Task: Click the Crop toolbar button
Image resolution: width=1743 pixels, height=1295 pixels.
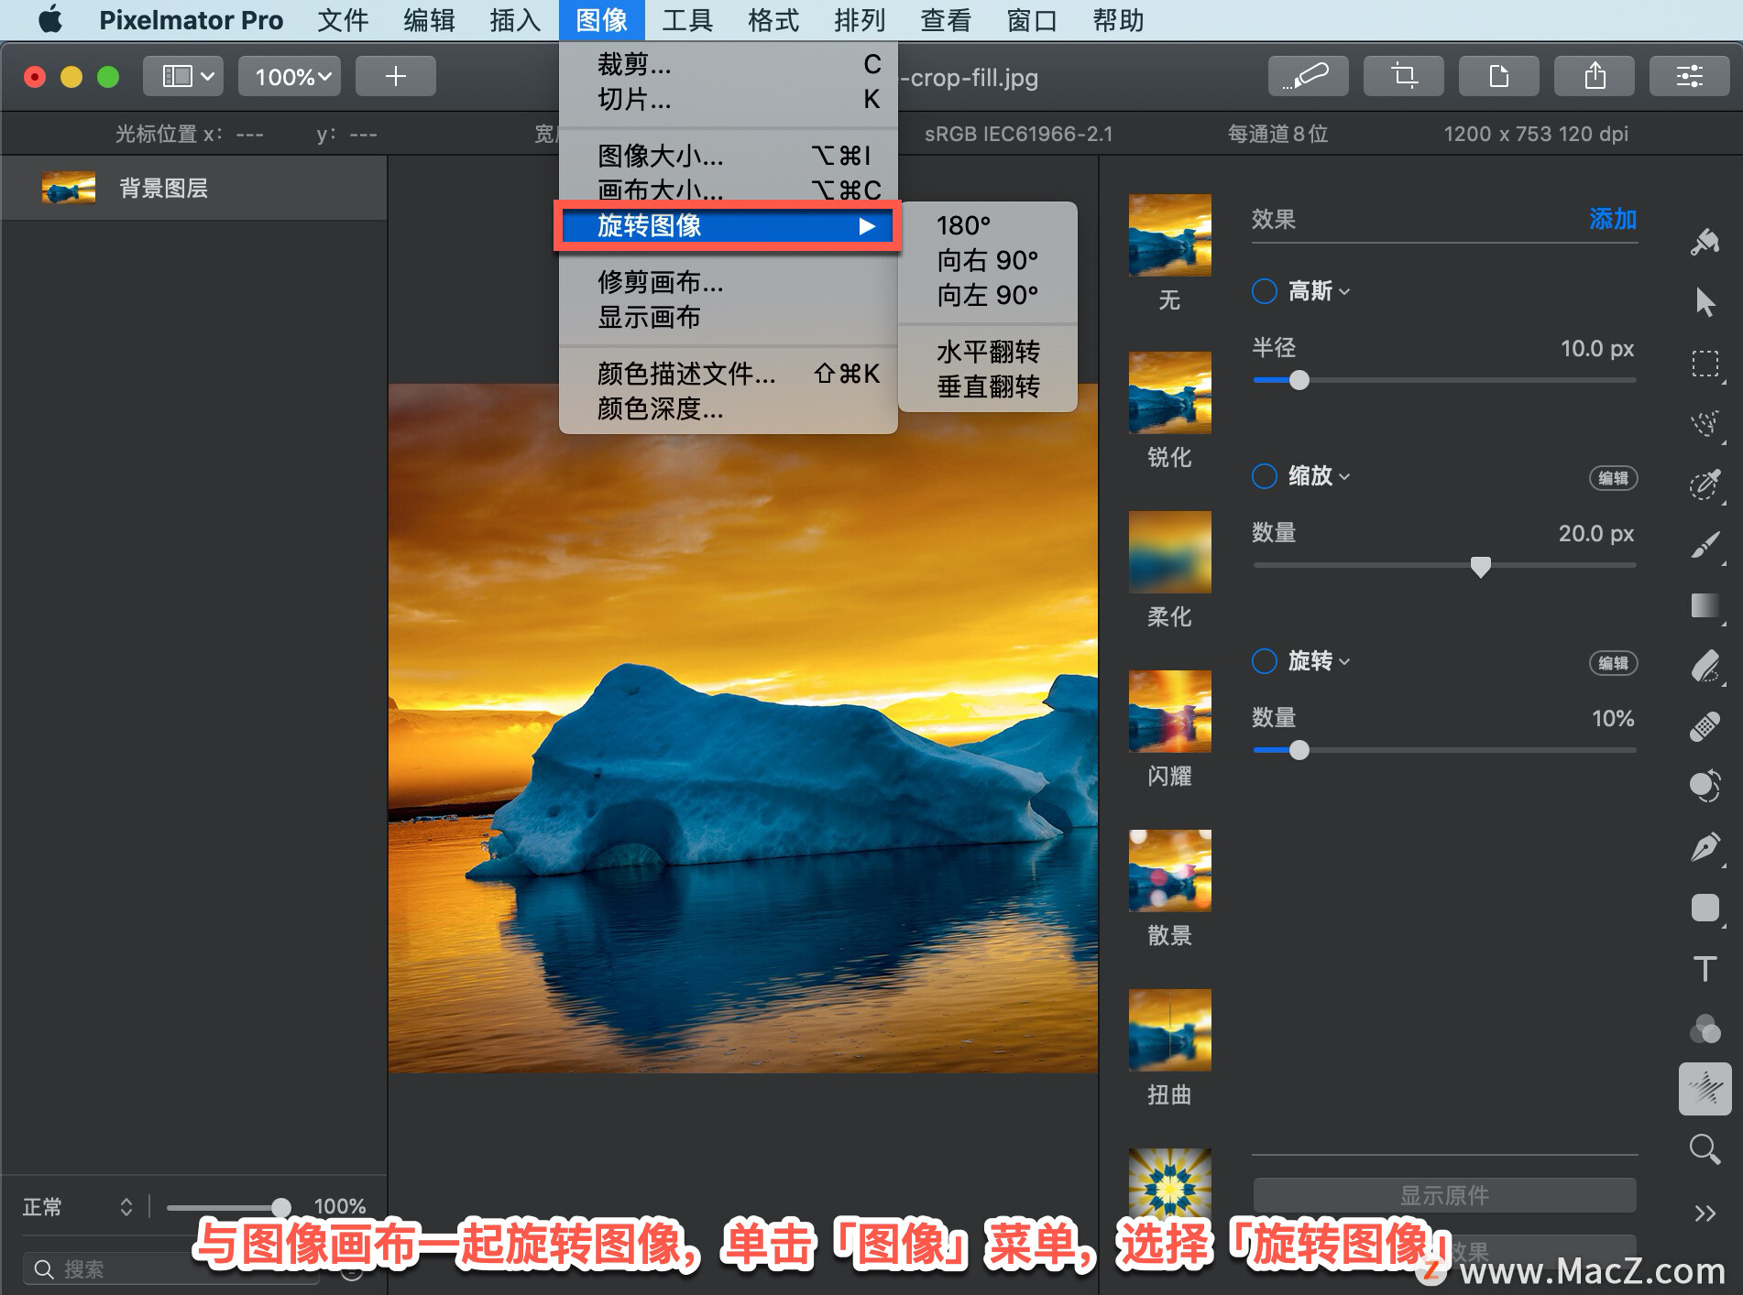Action: coord(1403,76)
